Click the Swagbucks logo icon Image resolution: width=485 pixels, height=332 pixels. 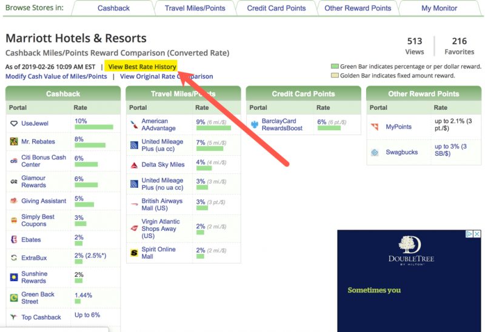point(375,153)
